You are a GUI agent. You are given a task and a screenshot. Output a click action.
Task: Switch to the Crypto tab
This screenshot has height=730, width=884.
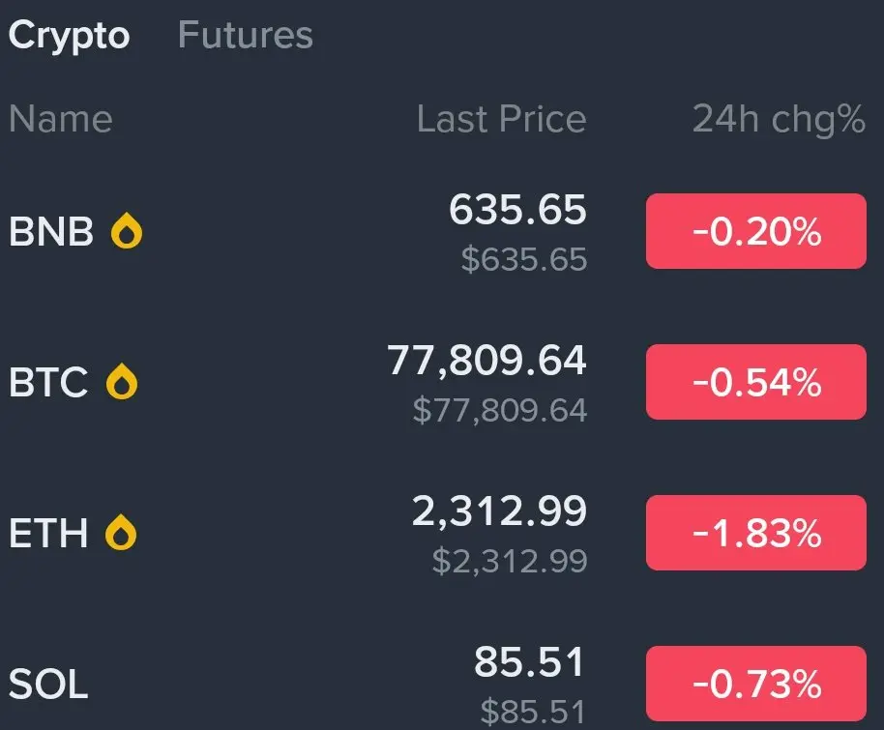point(69,36)
